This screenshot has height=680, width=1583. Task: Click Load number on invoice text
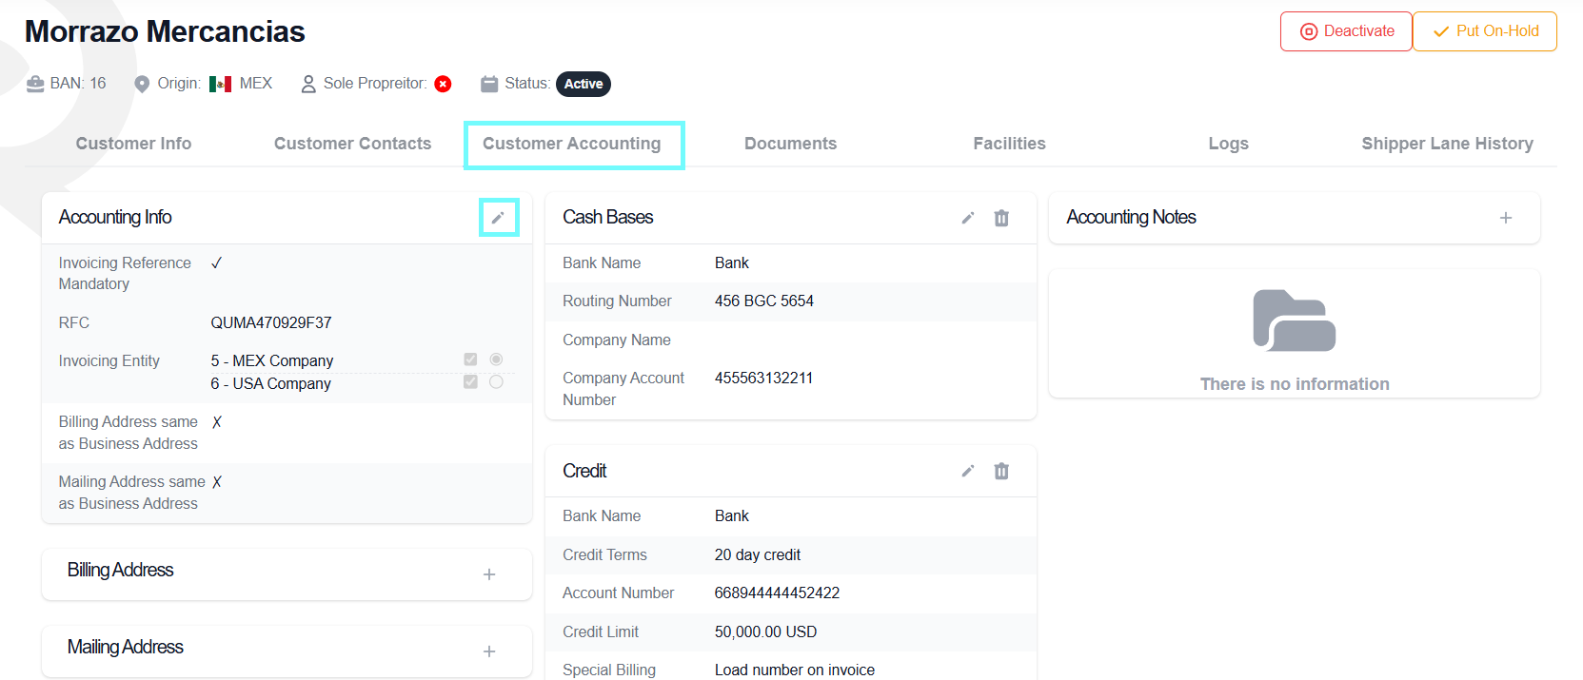coord(795,670)
